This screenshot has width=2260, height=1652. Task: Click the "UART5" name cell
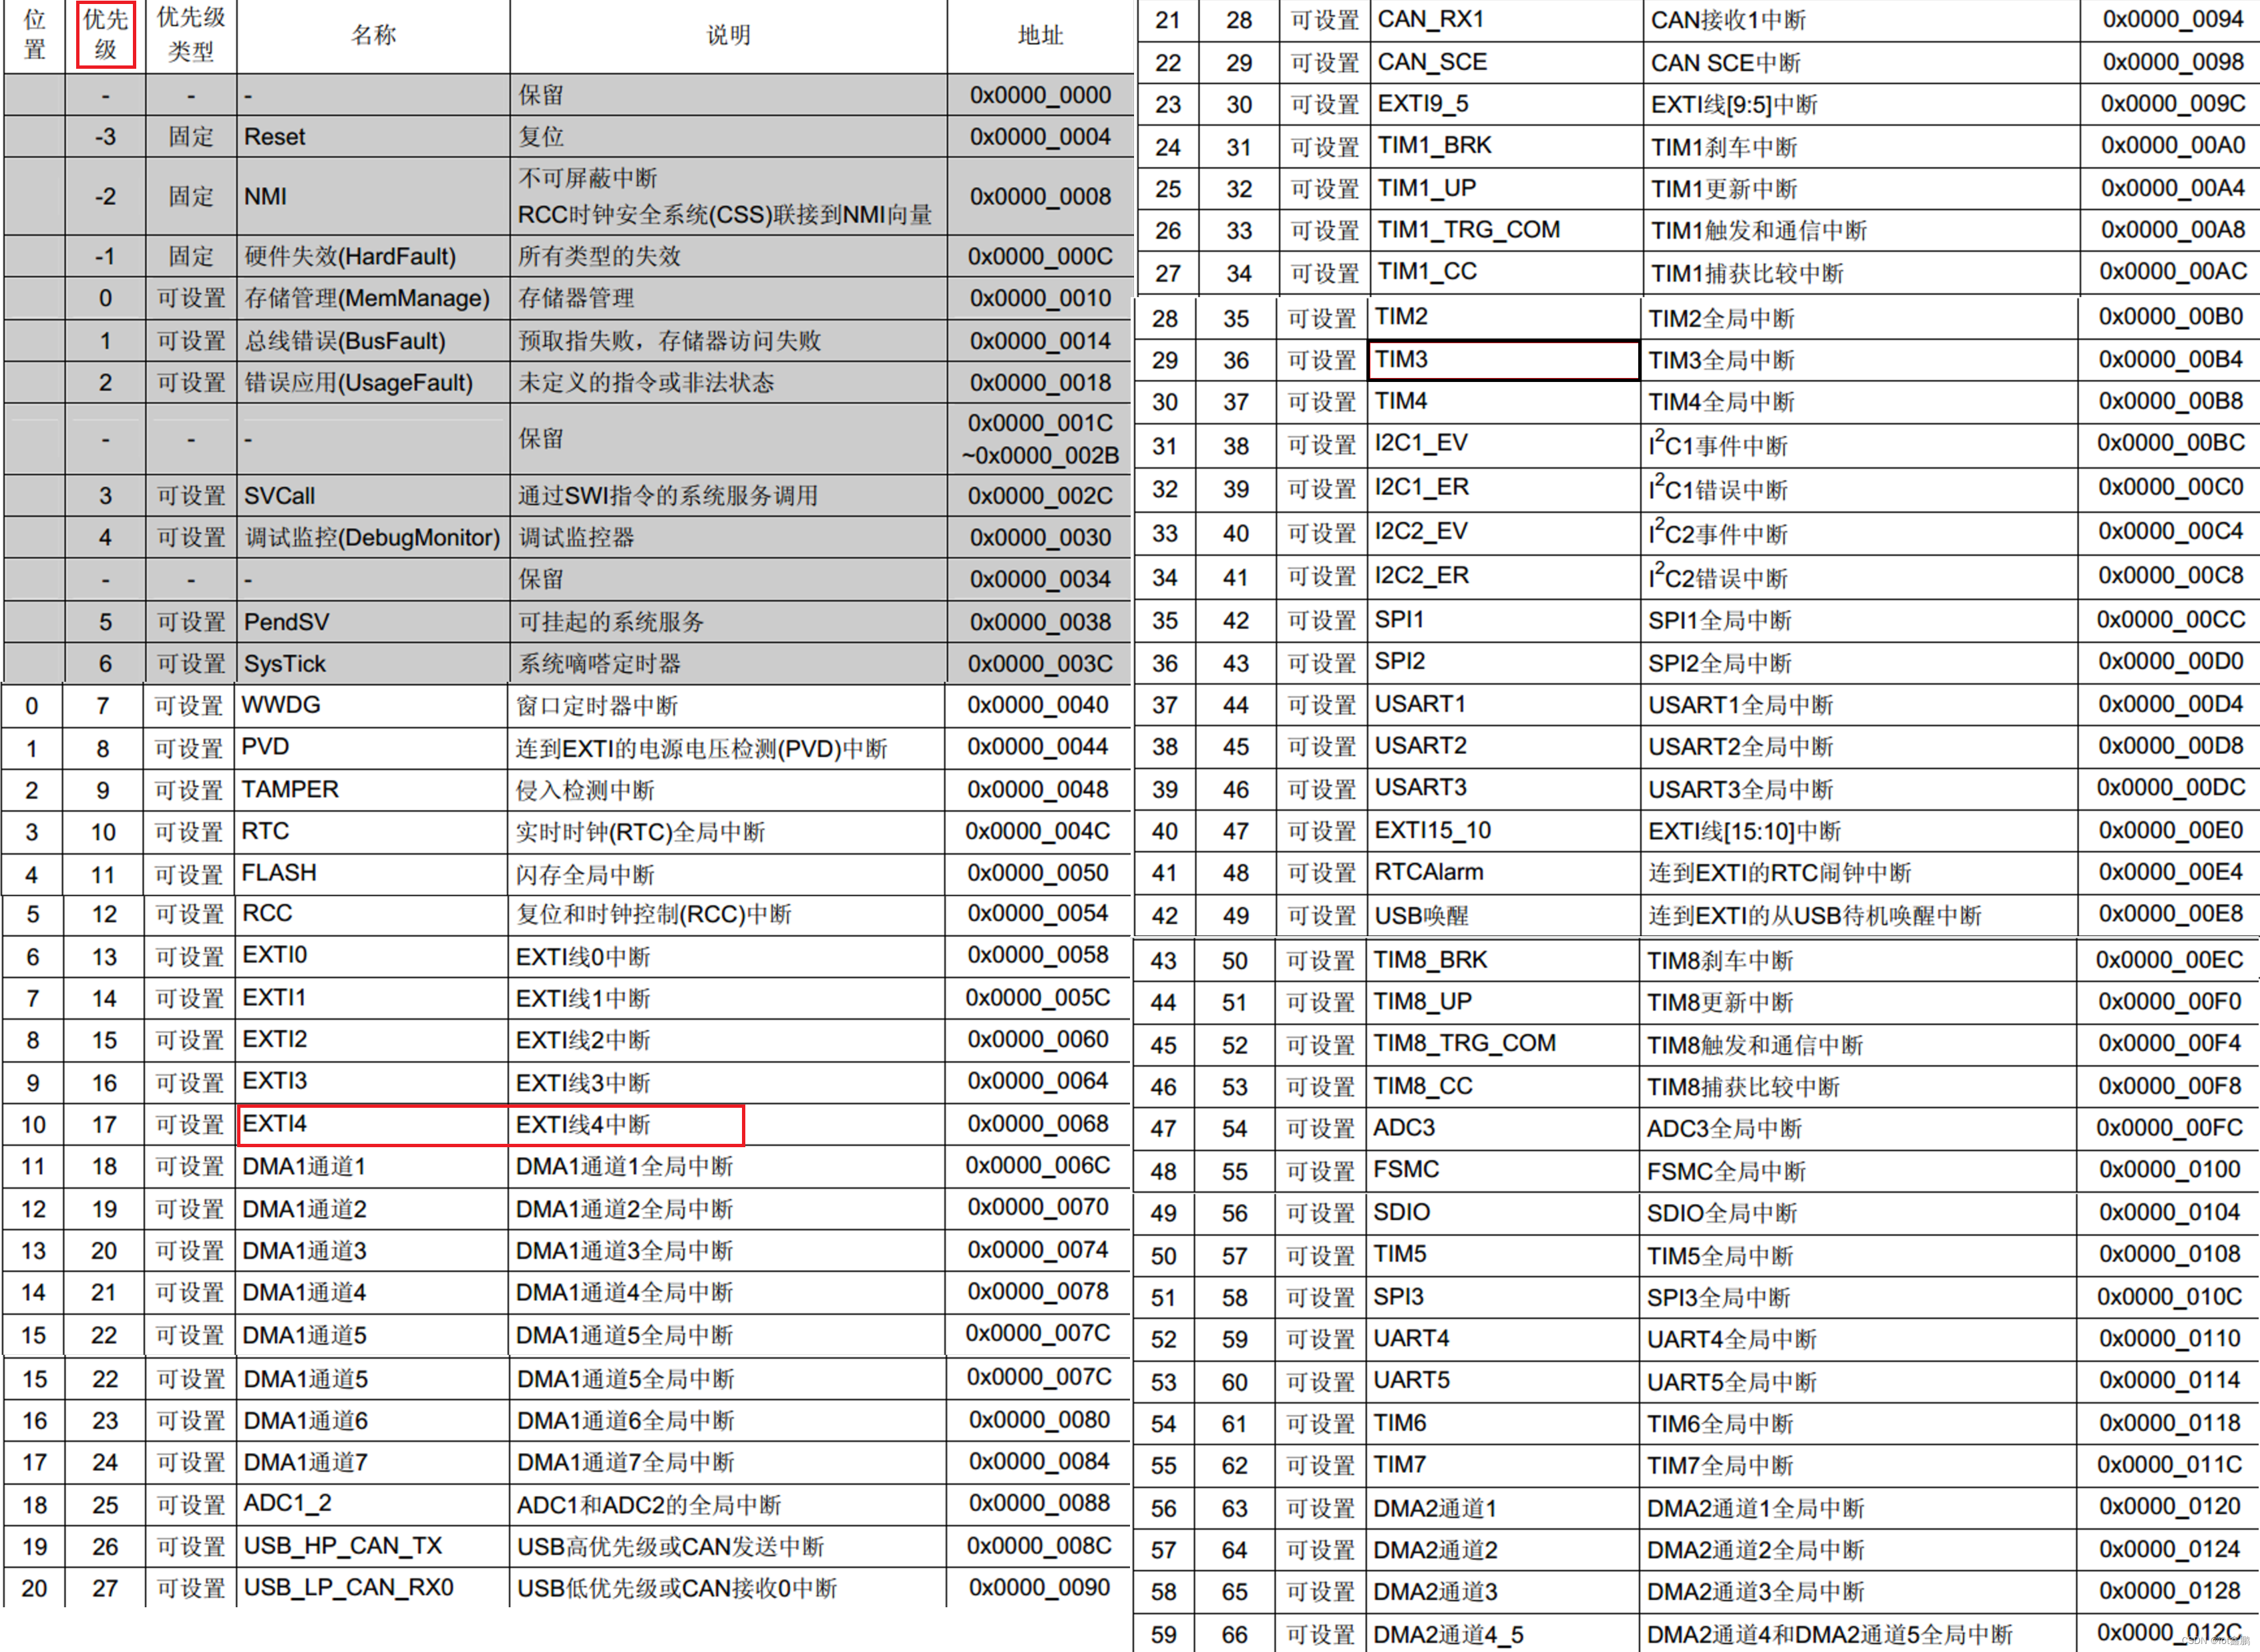coord(1503,1382)
